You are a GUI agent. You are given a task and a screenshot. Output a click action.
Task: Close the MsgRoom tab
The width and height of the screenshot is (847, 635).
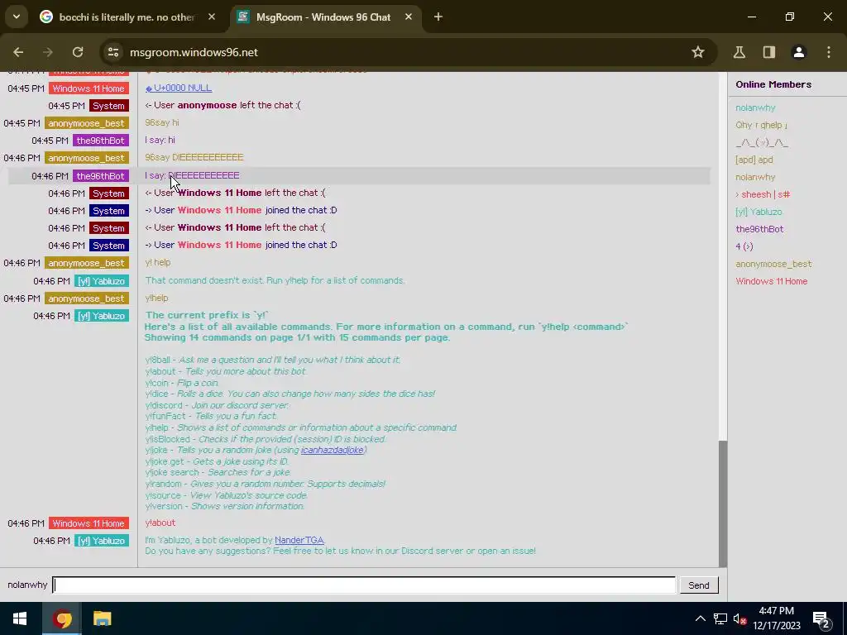click(409, 17)
